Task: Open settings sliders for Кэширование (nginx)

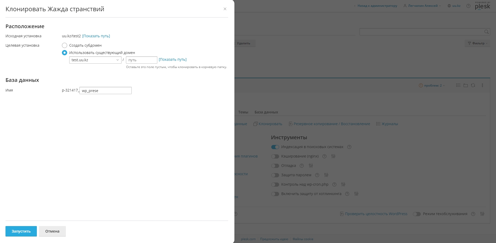Action: point(333,156)
